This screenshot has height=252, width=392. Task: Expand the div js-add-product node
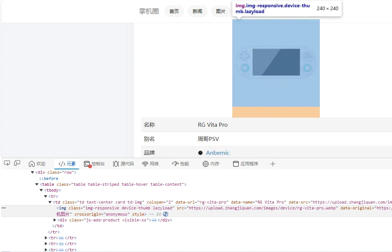[54, 220]
